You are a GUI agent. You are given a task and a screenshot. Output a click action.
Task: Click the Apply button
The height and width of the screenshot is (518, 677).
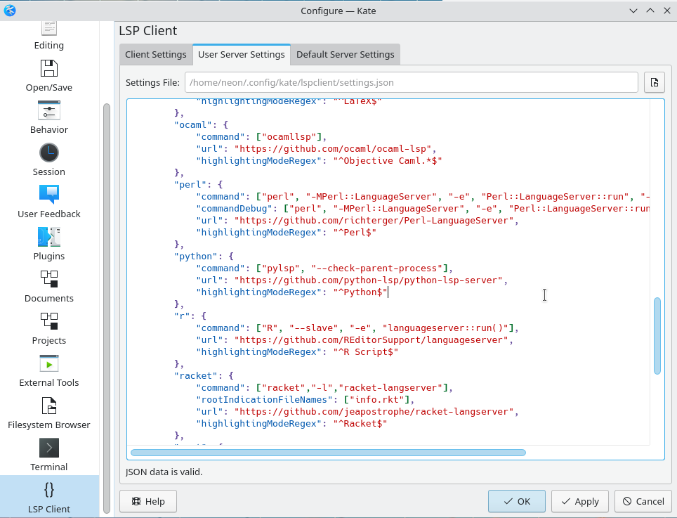click(580, 501)
